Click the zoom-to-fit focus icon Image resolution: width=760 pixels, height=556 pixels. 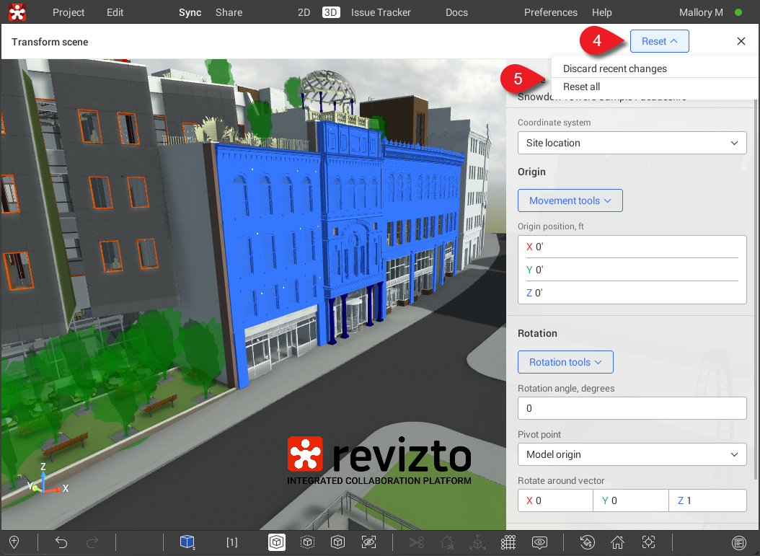(648, 542)
